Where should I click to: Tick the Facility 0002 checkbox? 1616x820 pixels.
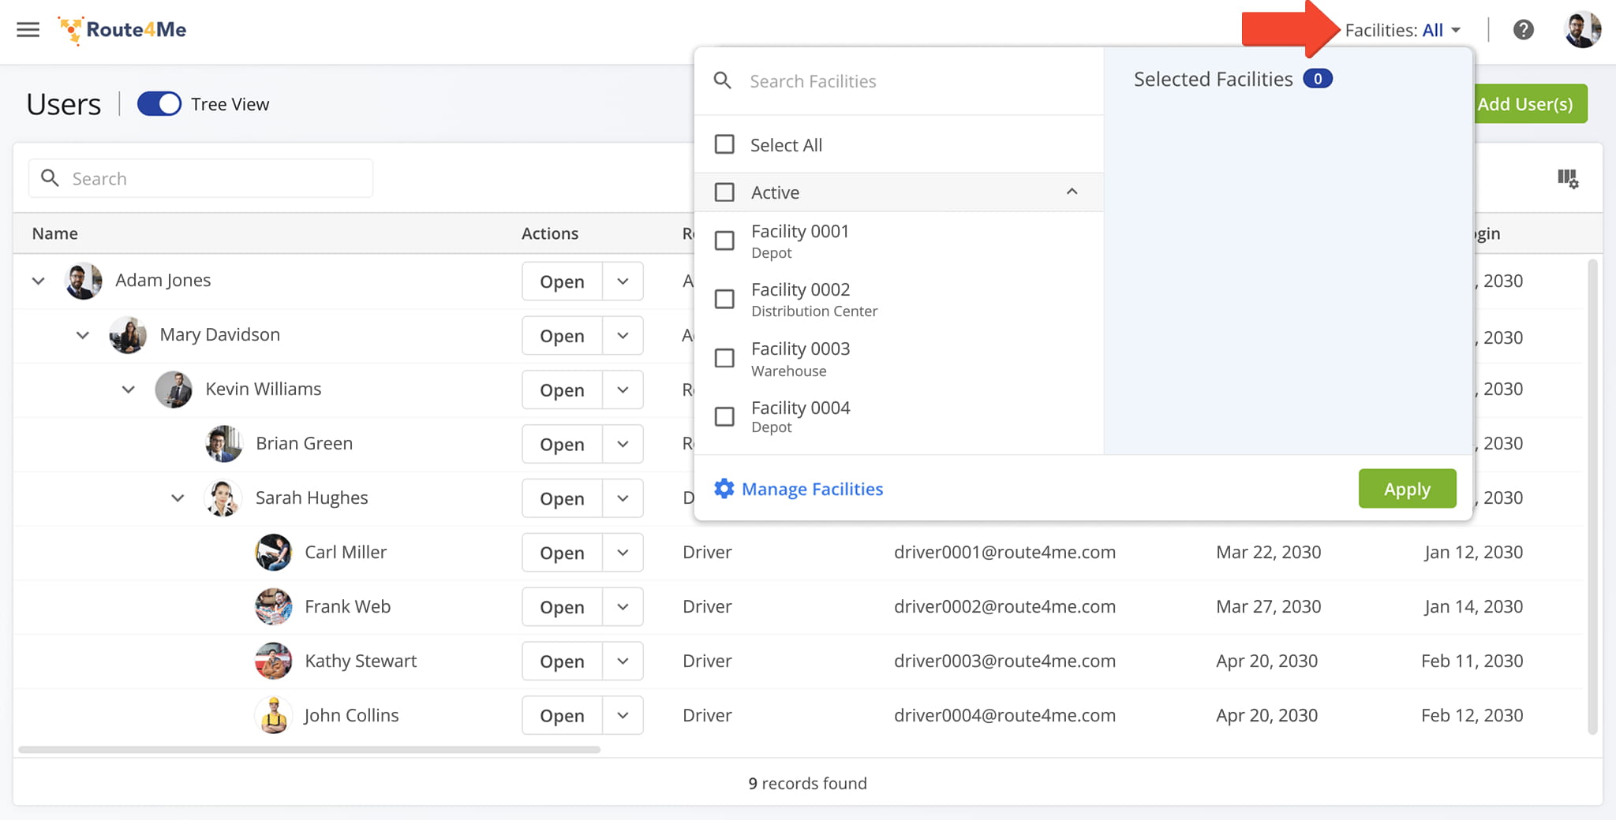click(724, 299)
